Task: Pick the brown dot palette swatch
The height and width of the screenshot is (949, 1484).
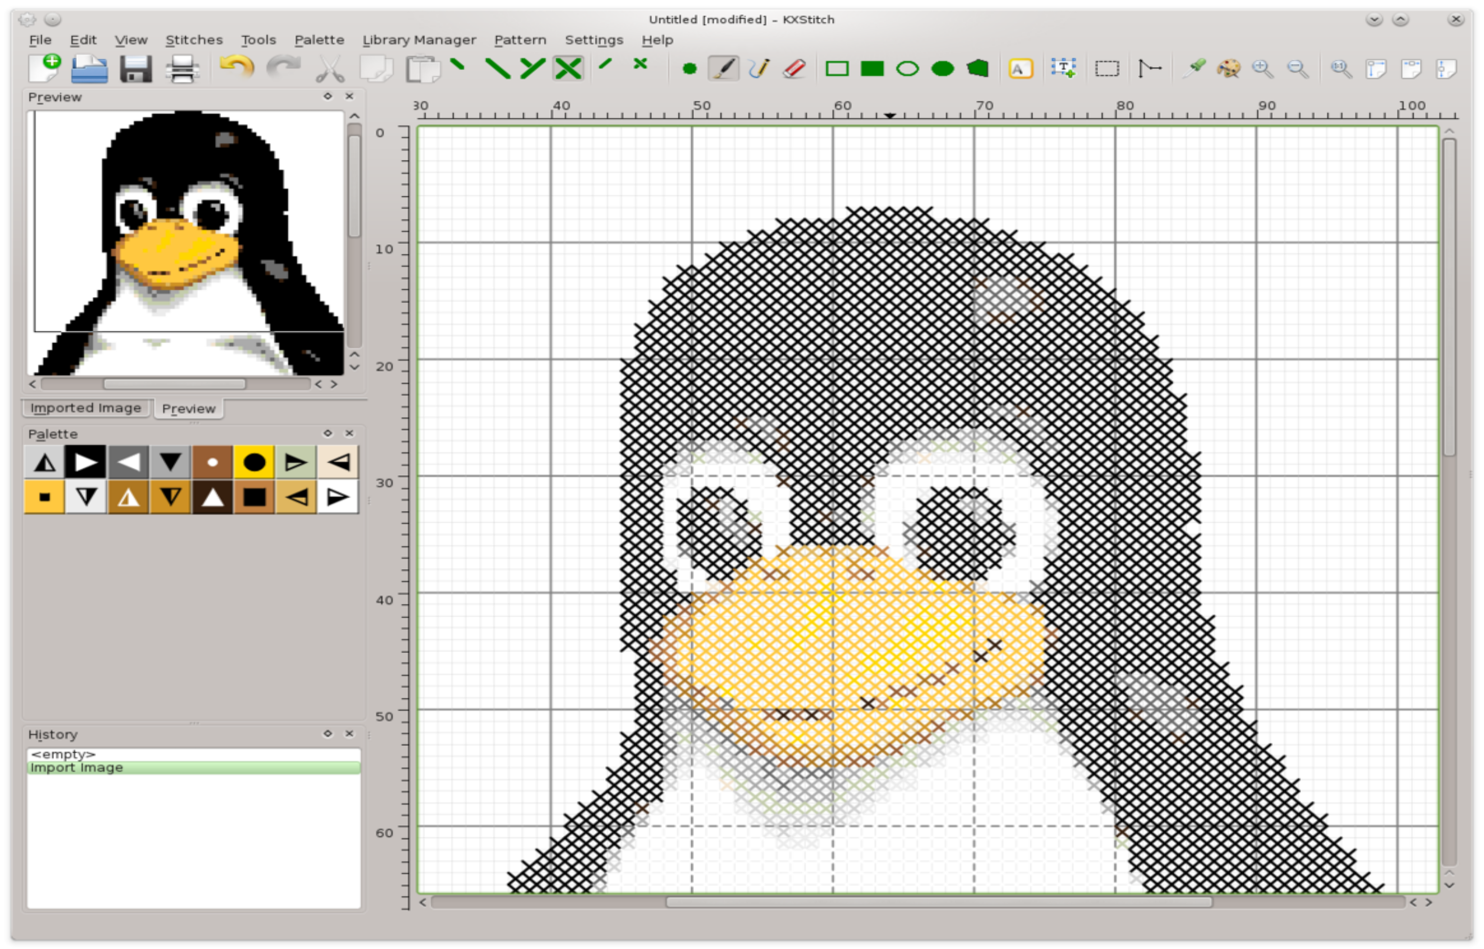Action: [x=212, y=462]
